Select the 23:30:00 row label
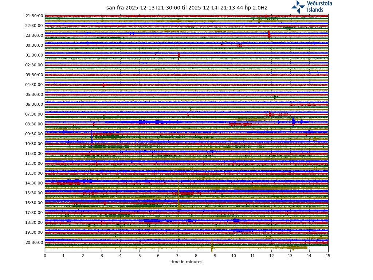Image resolution: width=373 pixels, height=280 pixels. pos(34,36)
